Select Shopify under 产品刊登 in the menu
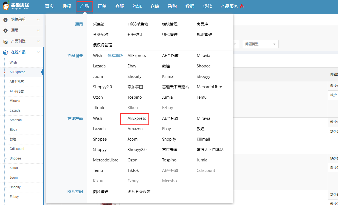338x205 pixels. 134,76
